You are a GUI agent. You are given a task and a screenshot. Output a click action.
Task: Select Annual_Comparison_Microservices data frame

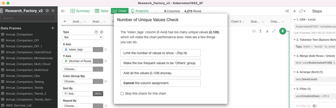29,58
